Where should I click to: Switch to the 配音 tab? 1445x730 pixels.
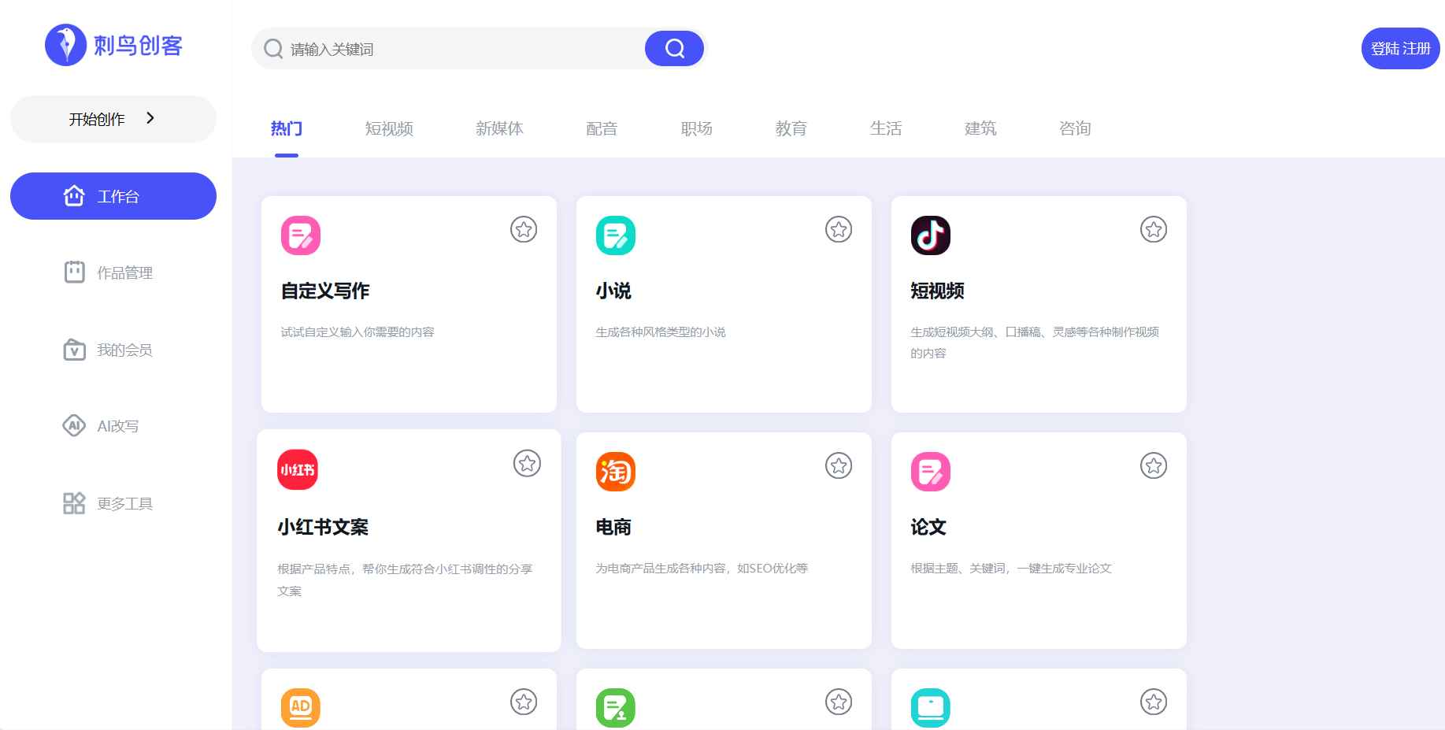pos(602,128)
